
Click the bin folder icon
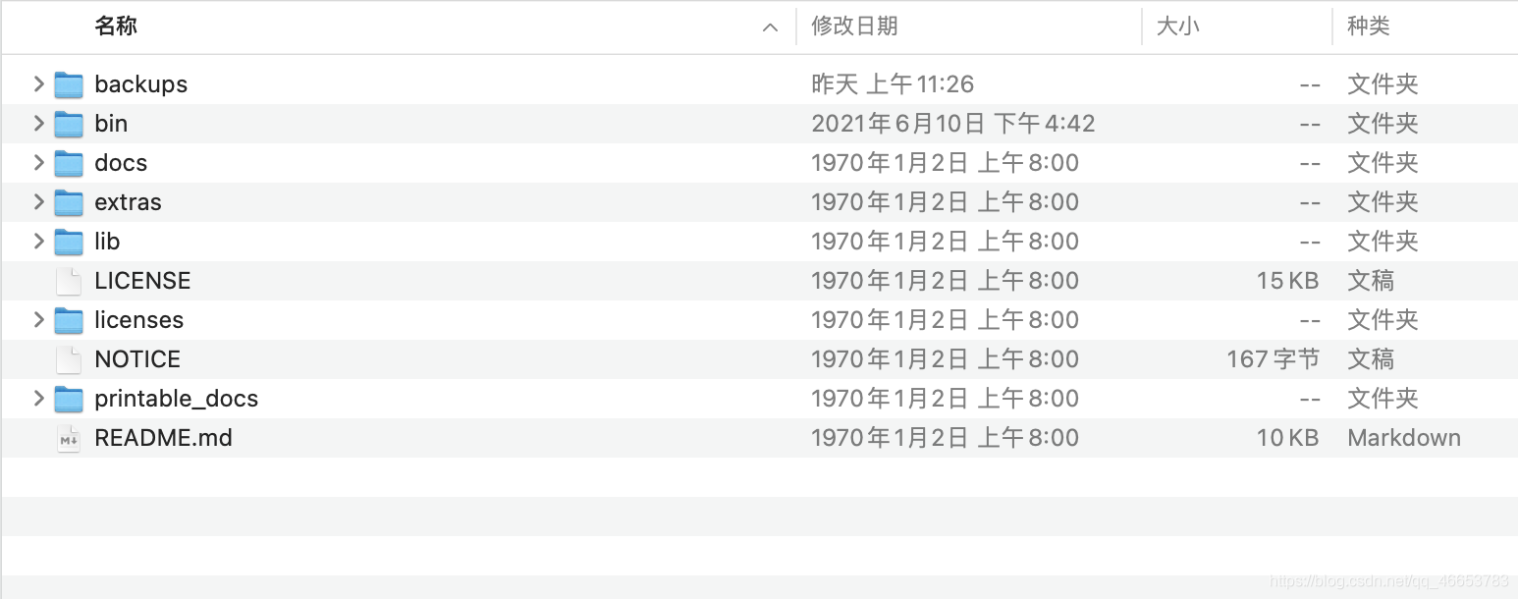[69, 124]
